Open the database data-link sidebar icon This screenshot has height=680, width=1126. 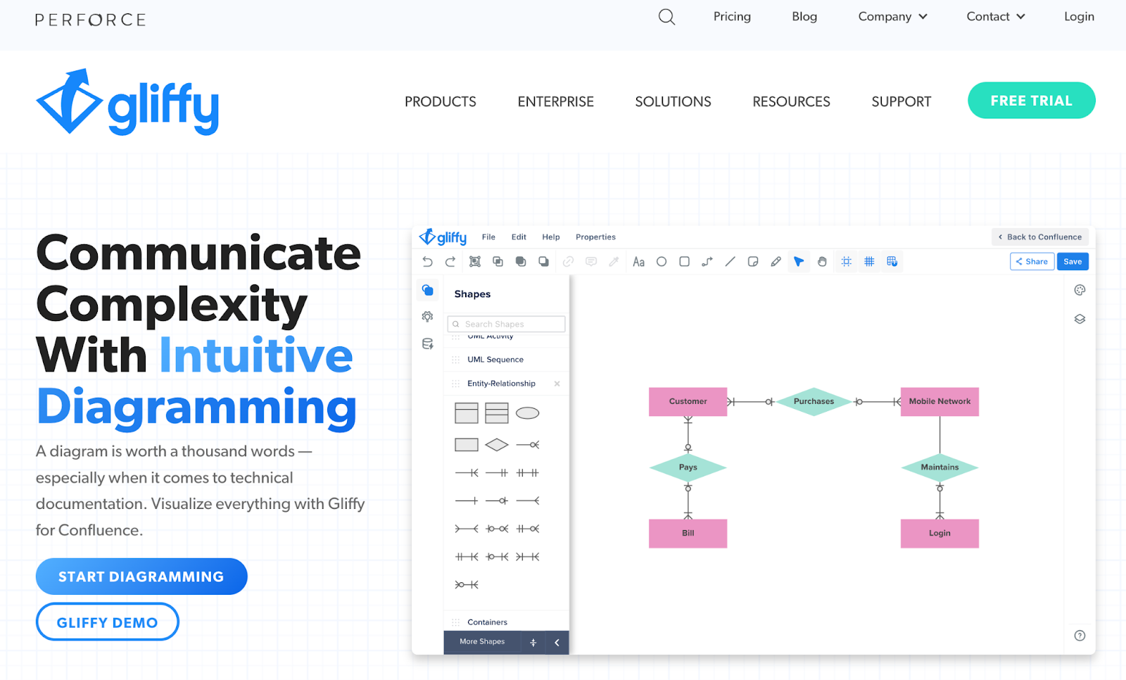(x=427, y=344)
